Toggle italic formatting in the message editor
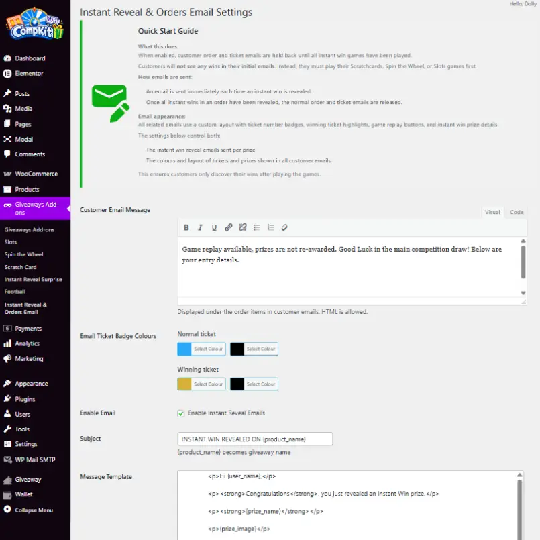This screenshot has height=540, width=540. [200, 227]
